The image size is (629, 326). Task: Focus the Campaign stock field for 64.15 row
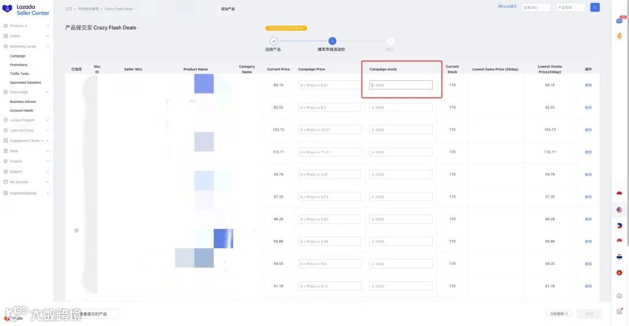pyautogui.click(x=401, y=85)
